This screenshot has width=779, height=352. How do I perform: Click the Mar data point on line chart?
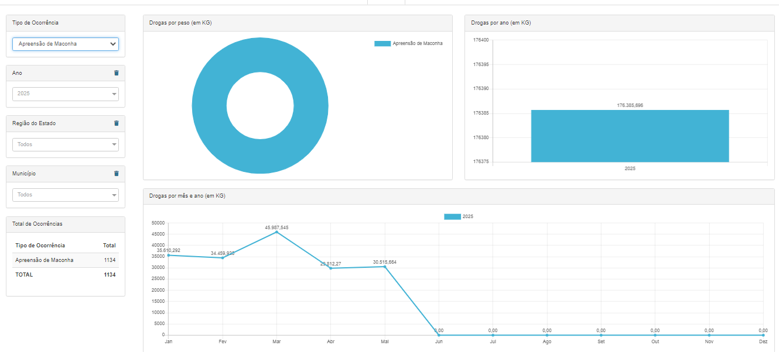click(x=276, y=232)
